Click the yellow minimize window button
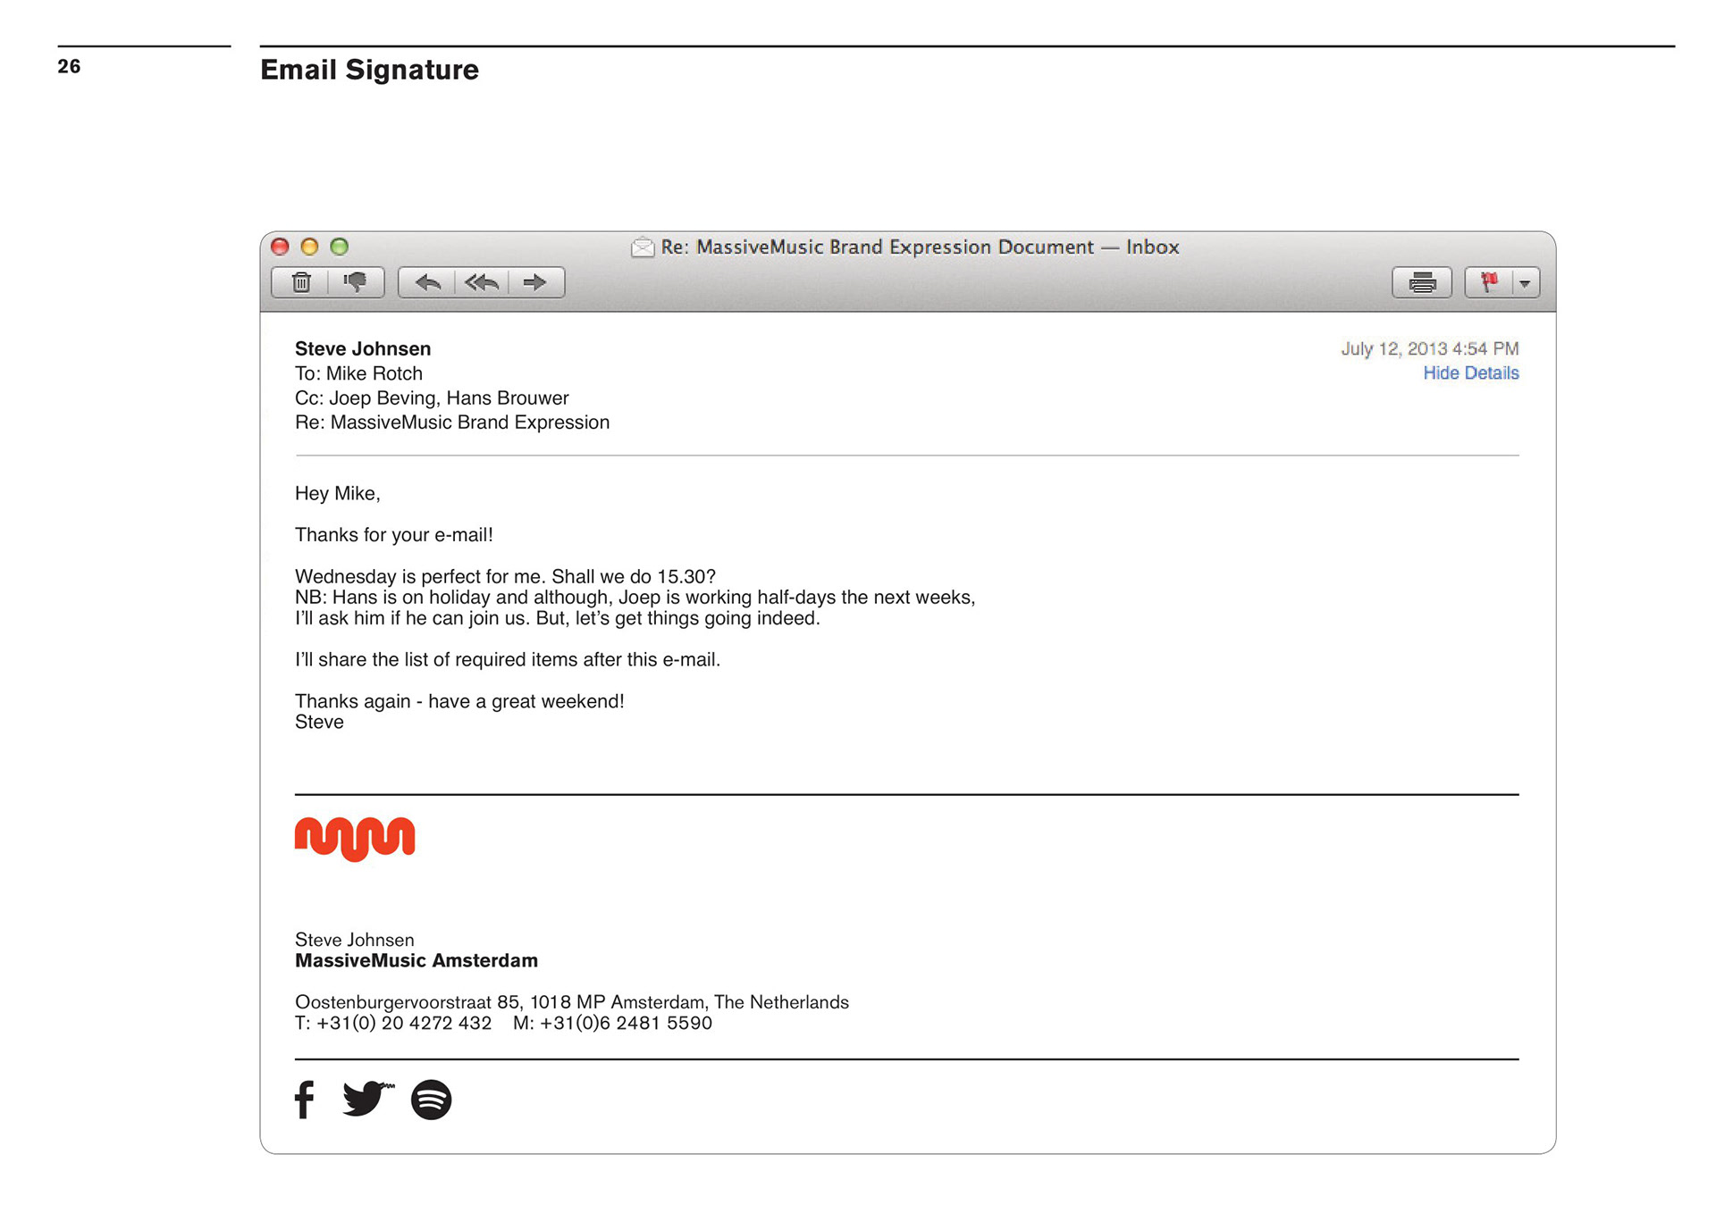The height and width of the screenshot is (1213, 1716). 309,247
